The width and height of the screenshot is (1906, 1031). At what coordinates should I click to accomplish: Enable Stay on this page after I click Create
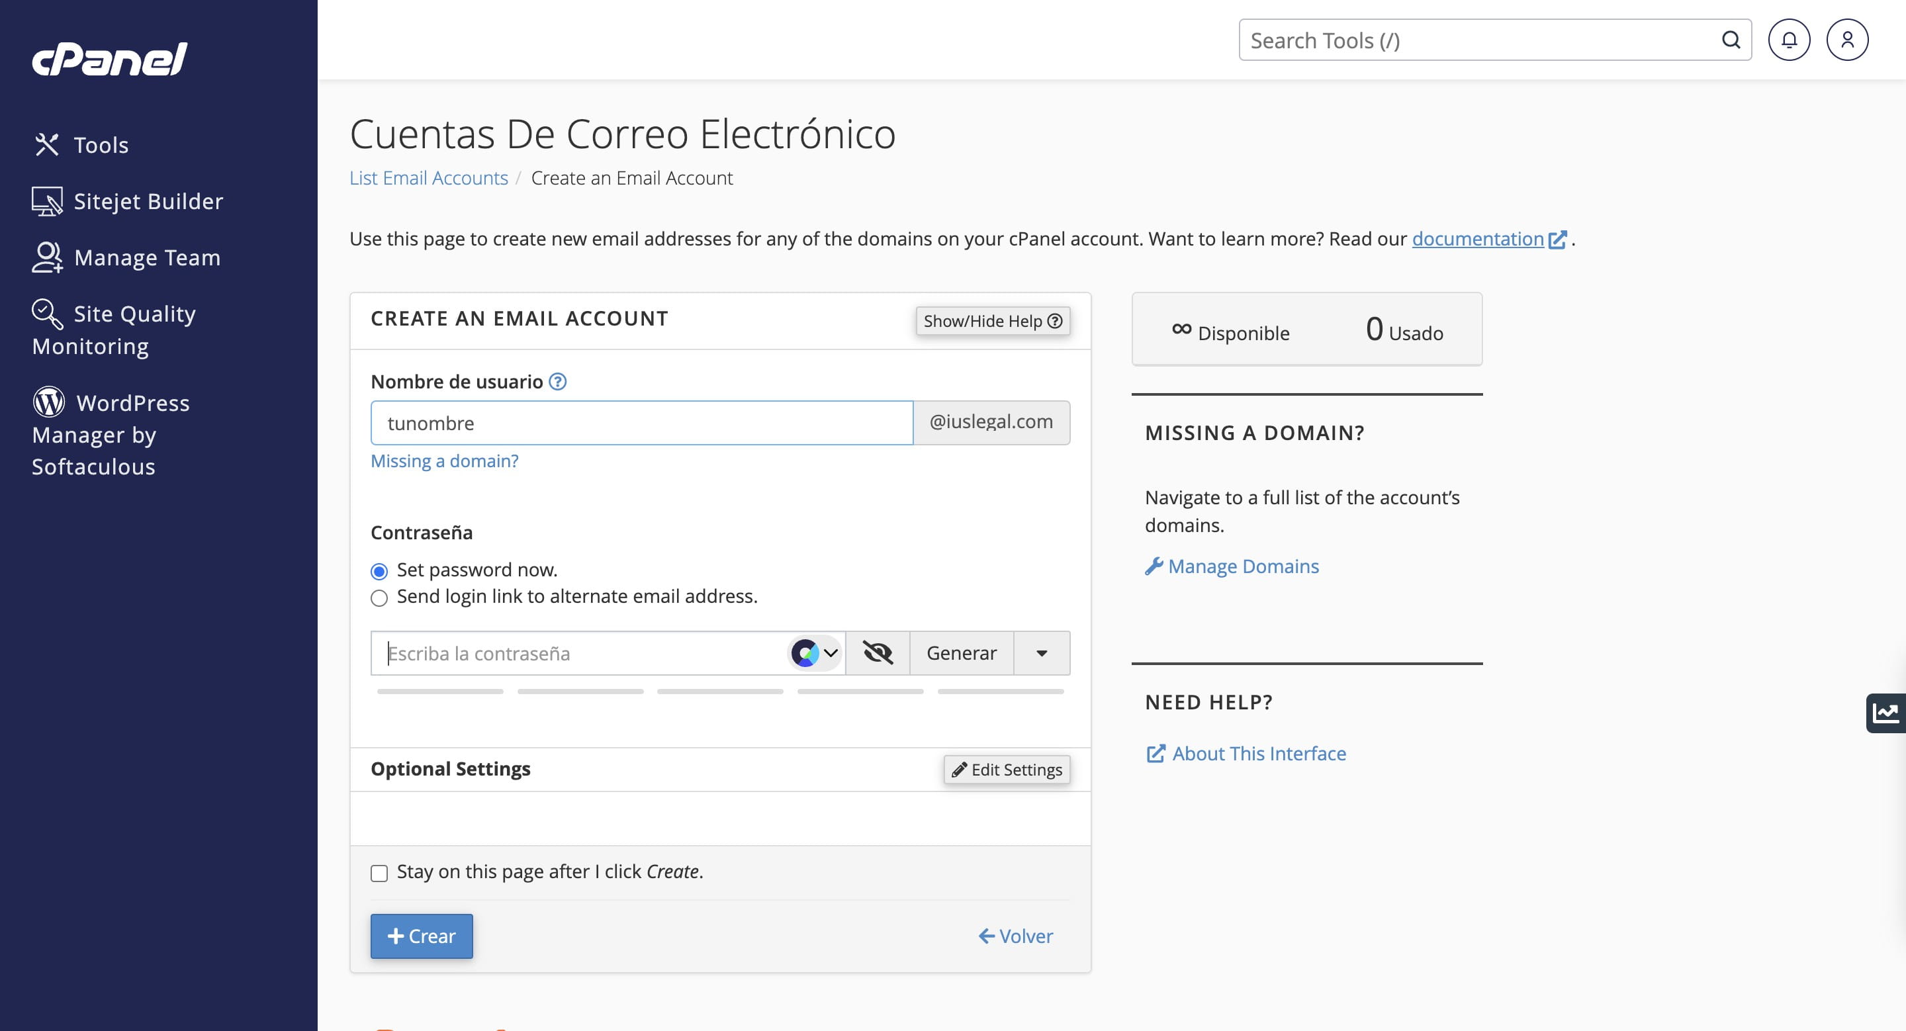379,874
